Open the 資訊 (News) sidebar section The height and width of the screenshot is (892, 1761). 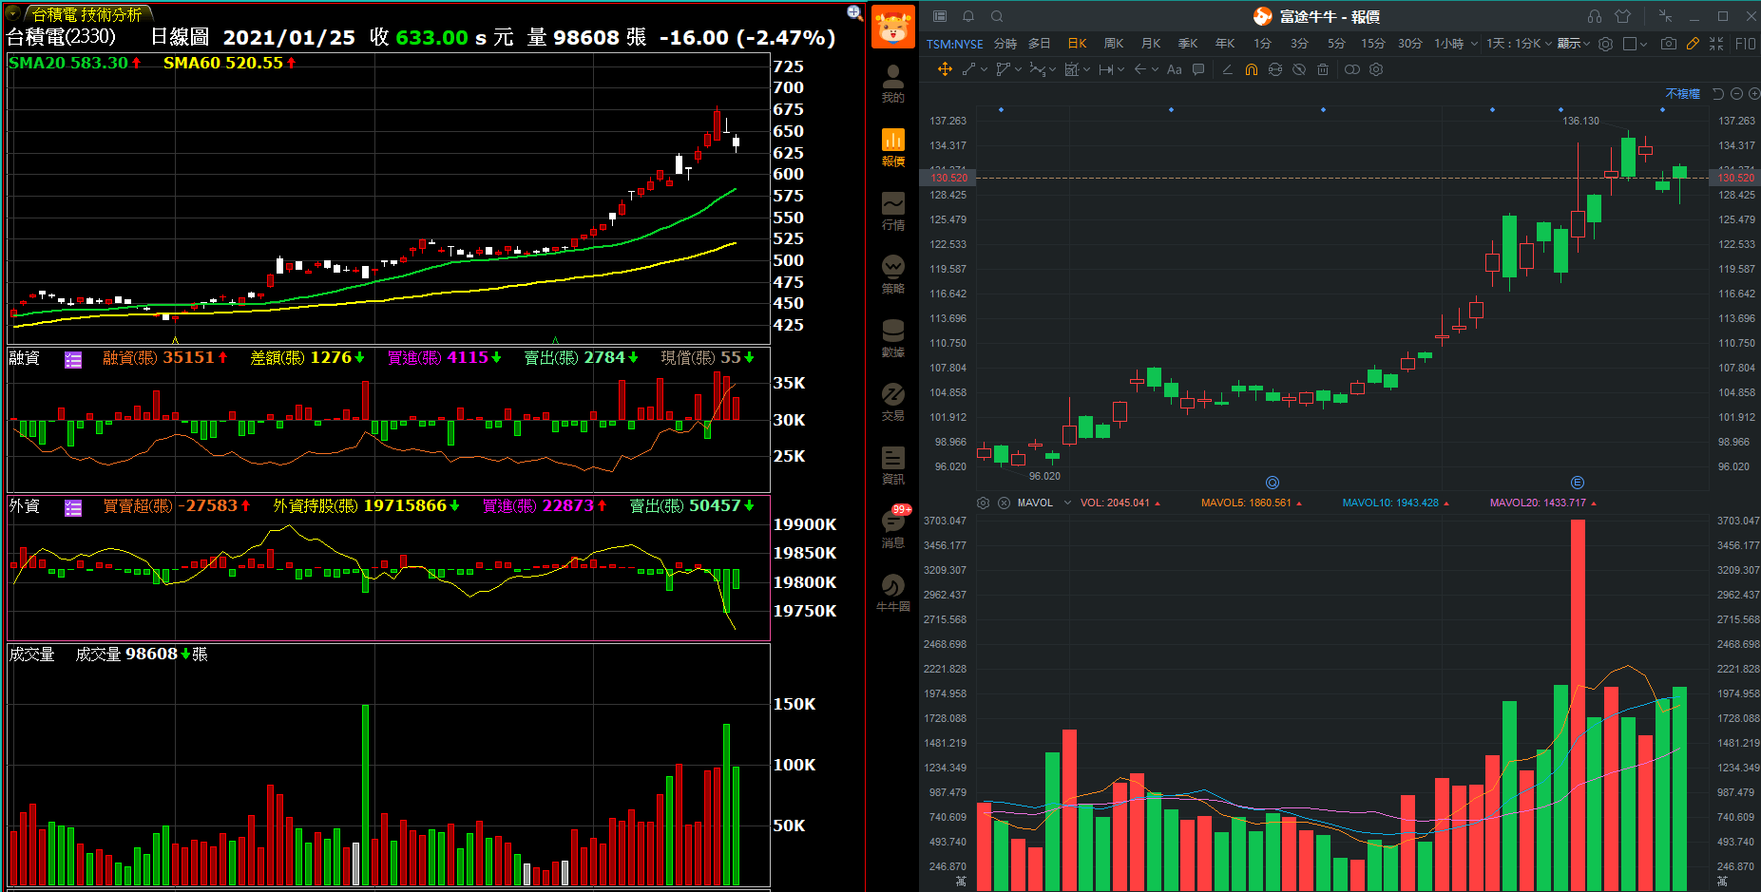(892, 465)
